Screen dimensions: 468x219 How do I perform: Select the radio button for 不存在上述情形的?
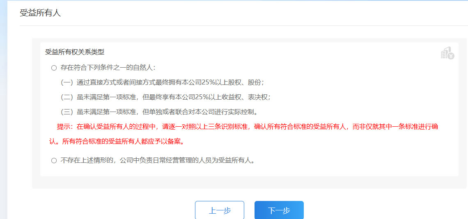click(x=54, y=160)
